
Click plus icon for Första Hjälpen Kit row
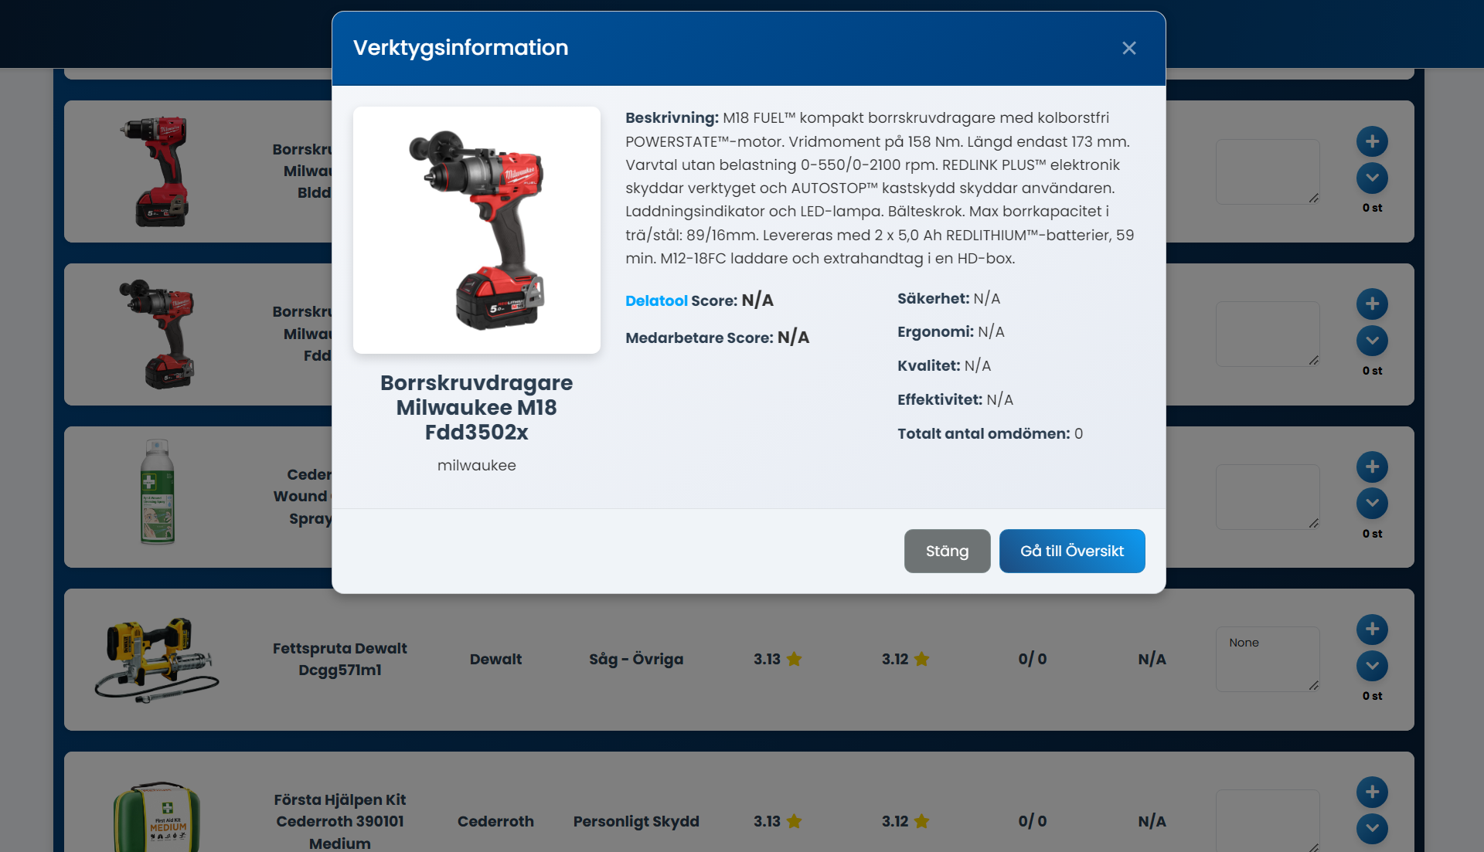1372,792
